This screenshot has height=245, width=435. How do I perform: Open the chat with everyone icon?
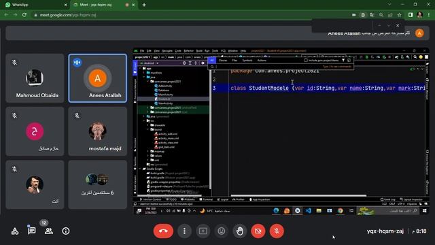point(32,231)
